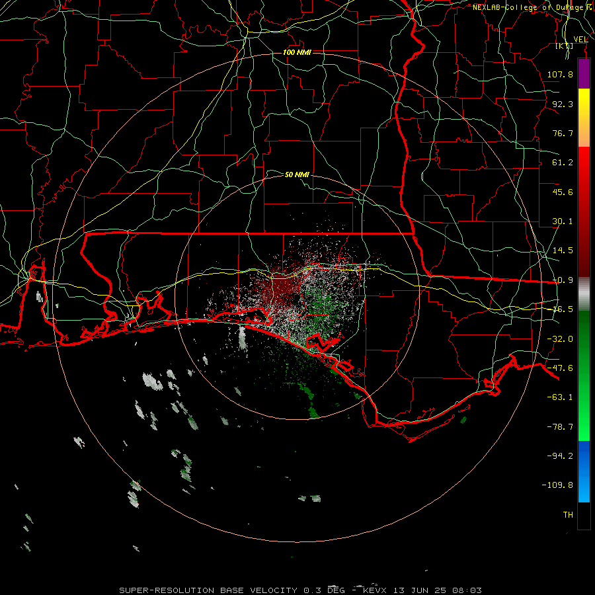The width and height of the screenshot is (595, 595).
Task: Select the -0.9 velocity scale value
Action: point(563,280)
